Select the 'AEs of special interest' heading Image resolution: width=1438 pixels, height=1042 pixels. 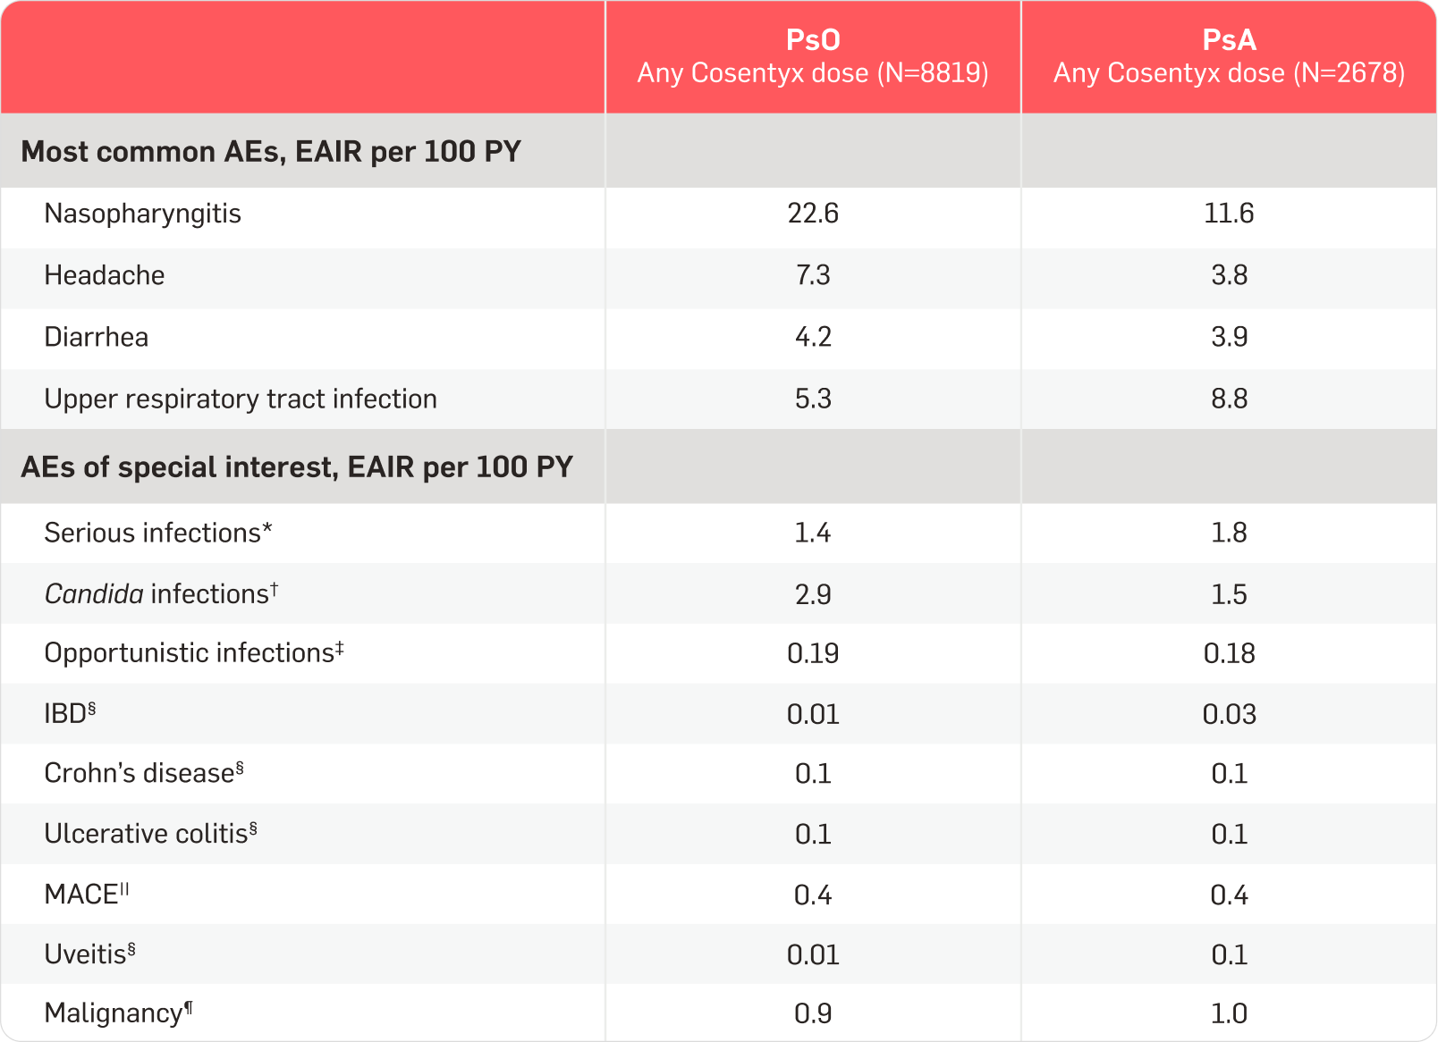[297, 467]
